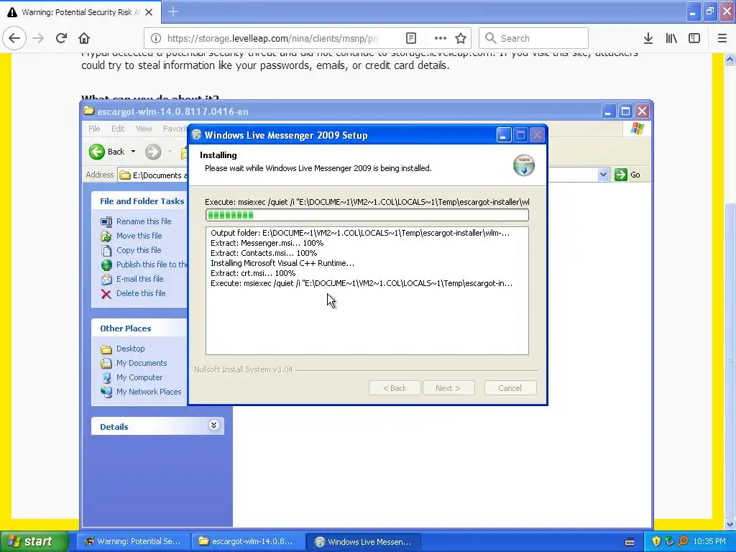The image size is (736, 552).
Task: Open the browser downloads panel
Action: (x=648, y=38)
